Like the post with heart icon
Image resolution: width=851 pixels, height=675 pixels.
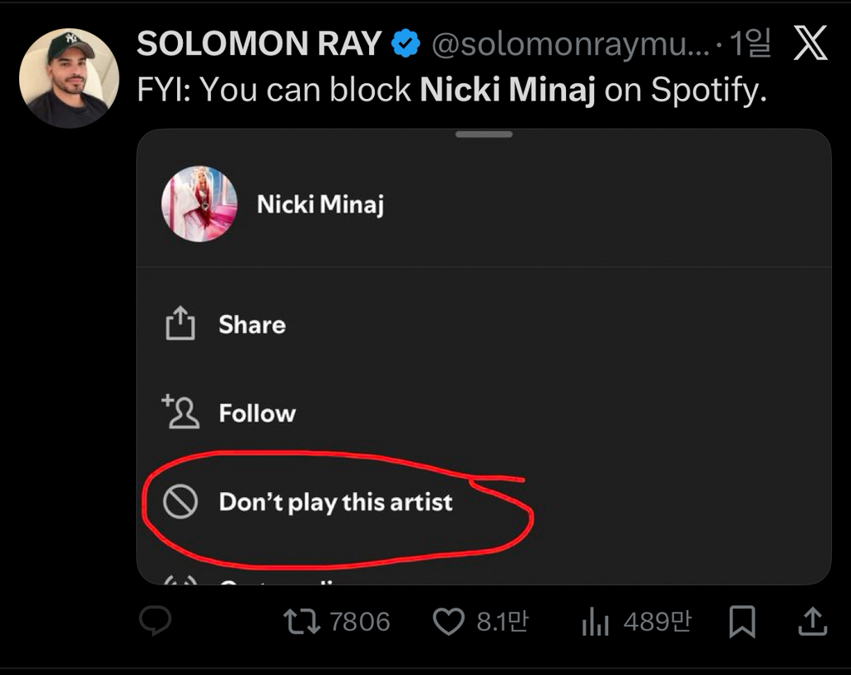pos(449,622)
